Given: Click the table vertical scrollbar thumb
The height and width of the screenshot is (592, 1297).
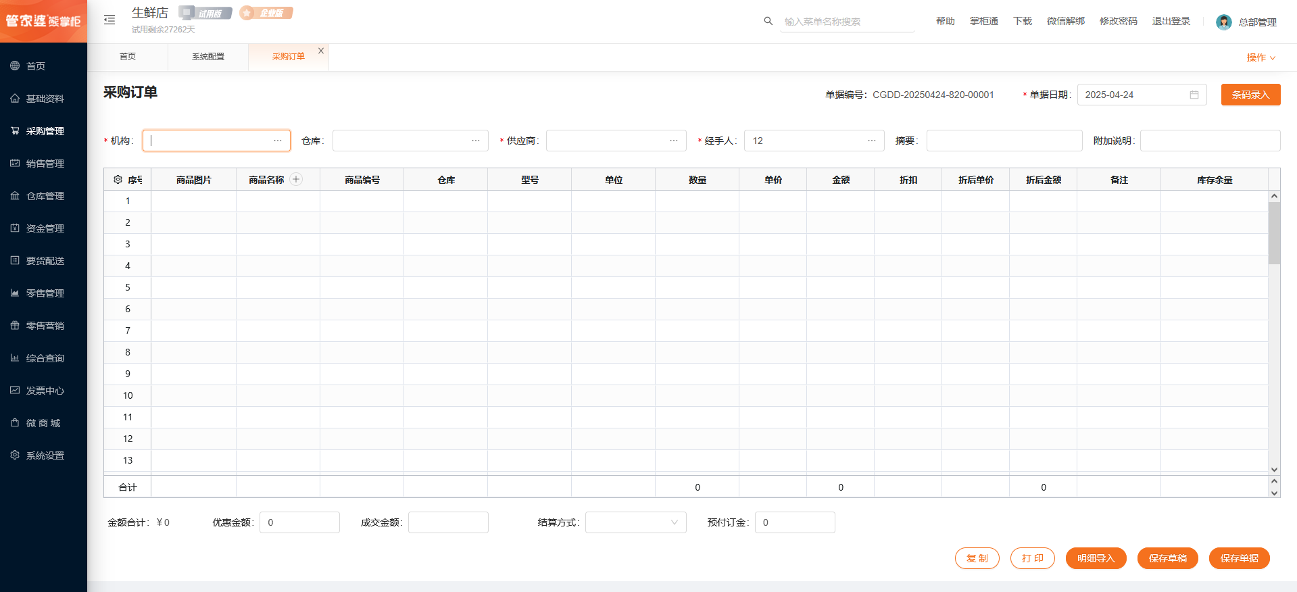Looking at the screenshot, I should pos(1275,233).
